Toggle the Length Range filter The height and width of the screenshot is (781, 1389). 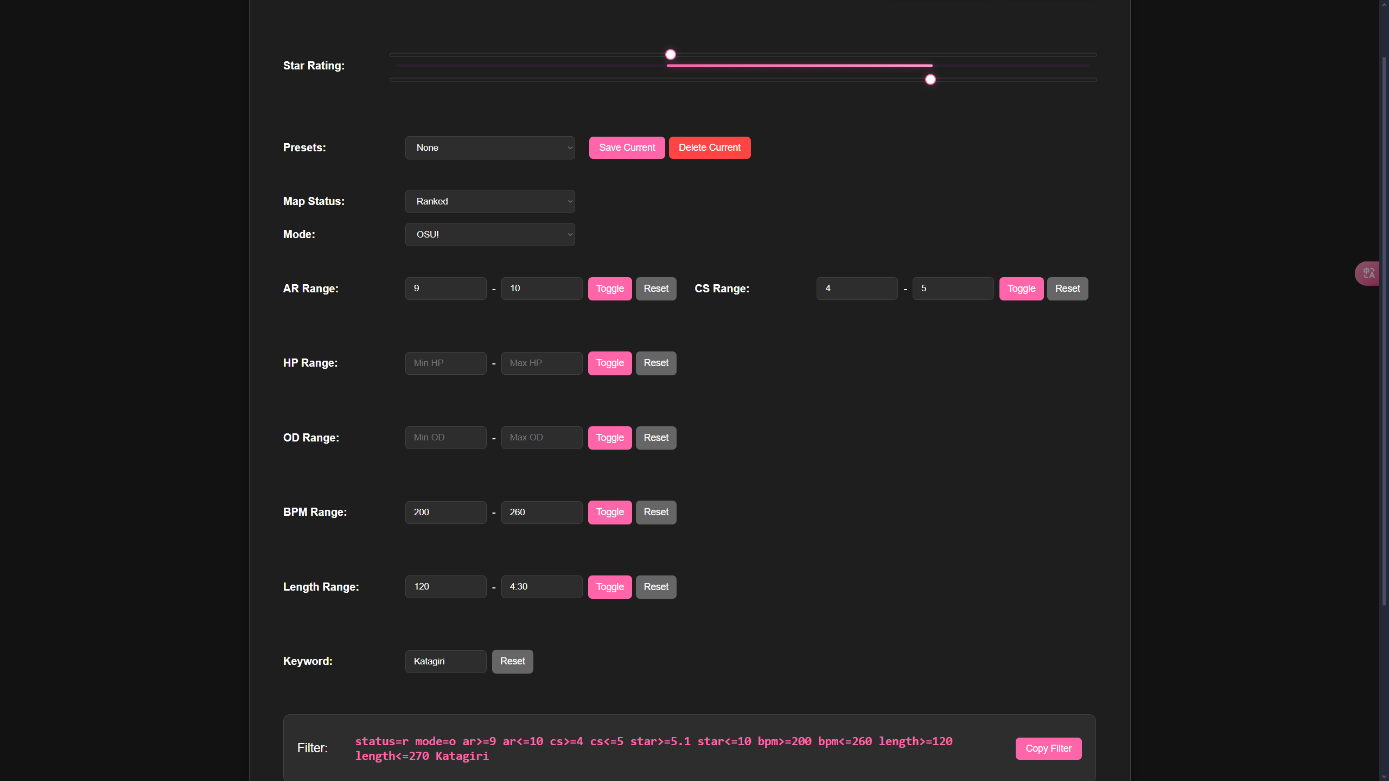tap(610, 587)
